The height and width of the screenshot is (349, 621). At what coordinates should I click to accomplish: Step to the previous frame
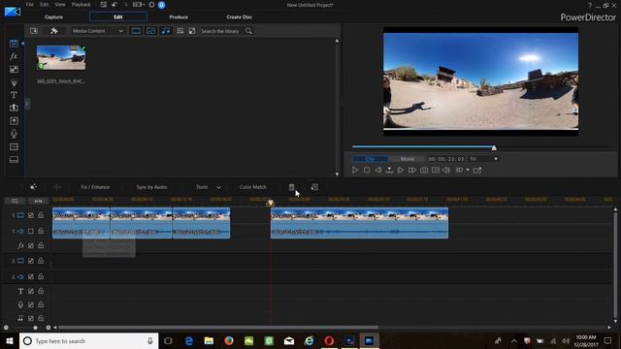pyautogui.click(x=378, y=171)
